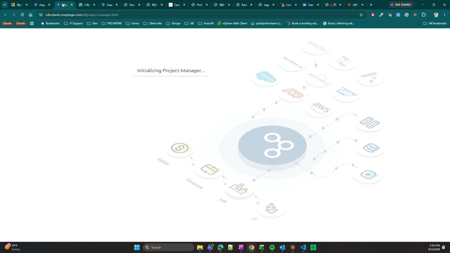The image size is (450, 253).
Task: Open the orange Claude extension in toolbar
Action: pyautogui.click(x=415, y=15)
